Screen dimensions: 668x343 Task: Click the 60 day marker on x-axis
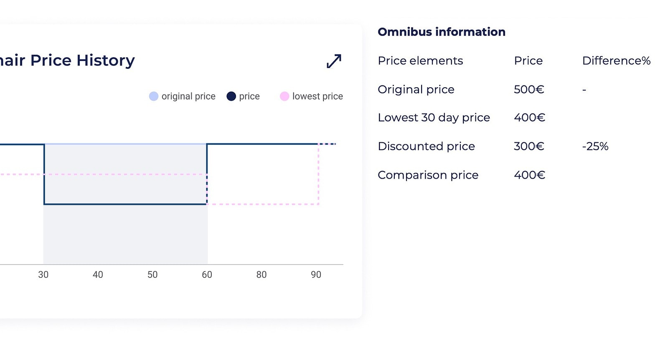207,275
